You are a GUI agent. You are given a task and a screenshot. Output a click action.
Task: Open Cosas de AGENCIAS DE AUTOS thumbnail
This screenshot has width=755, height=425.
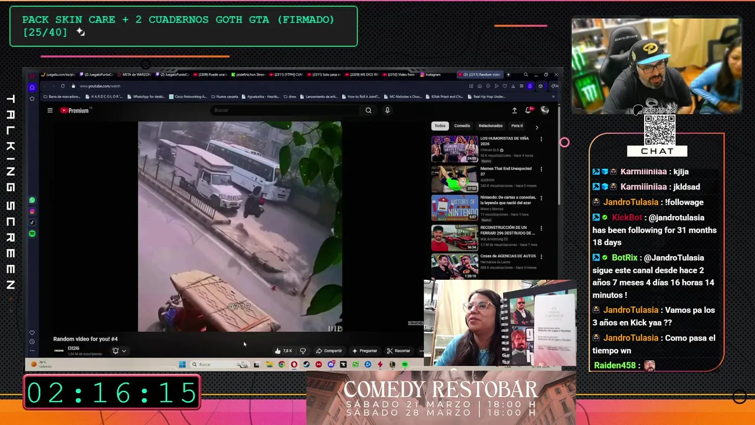455,266
